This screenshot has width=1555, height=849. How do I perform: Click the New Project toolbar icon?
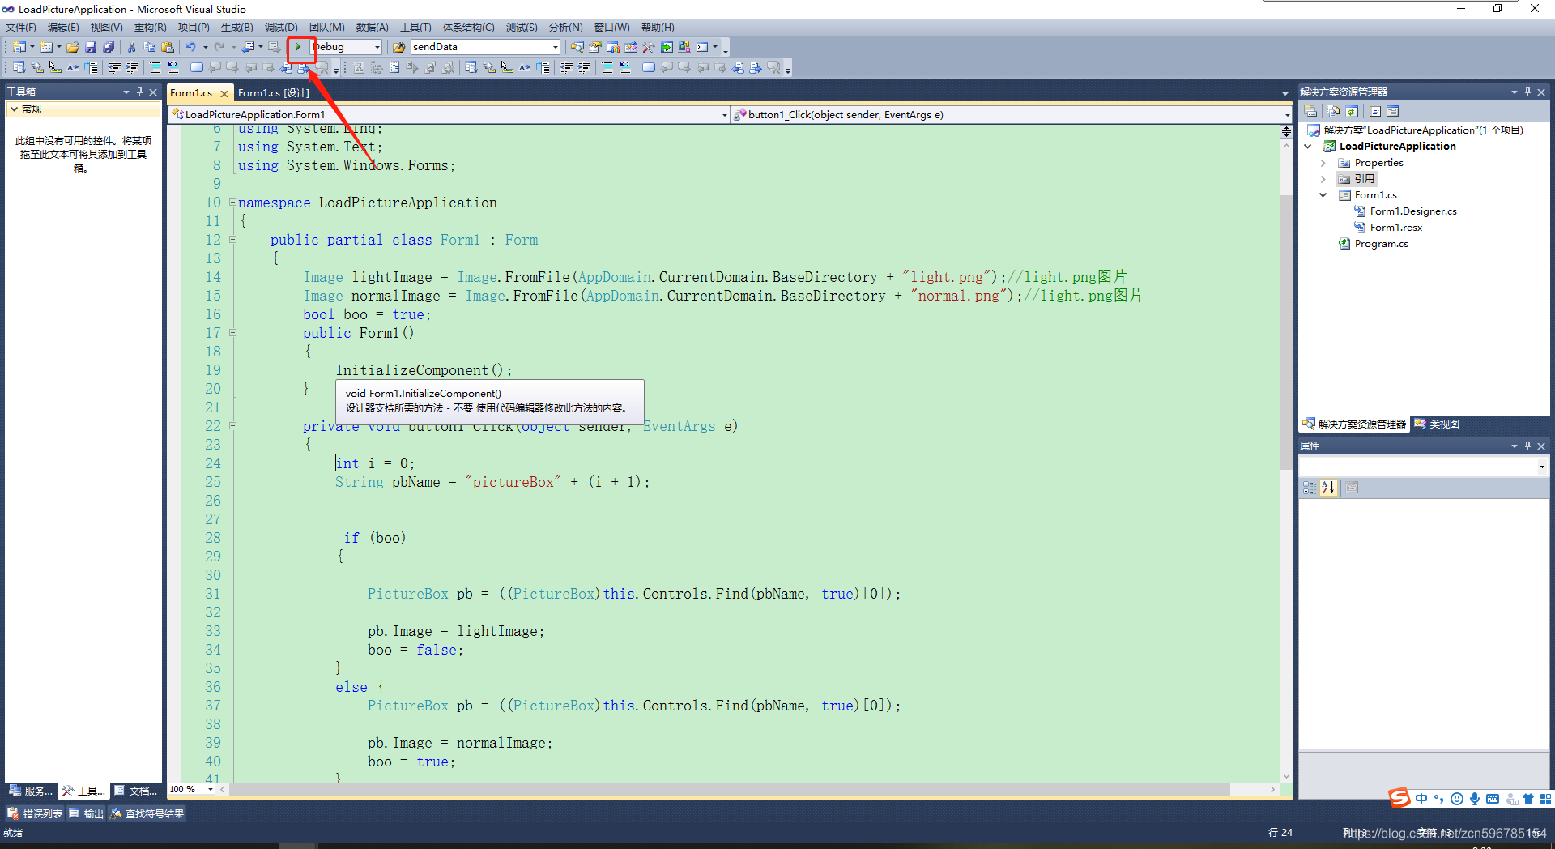pyautogui.click(x=19, y=47)
